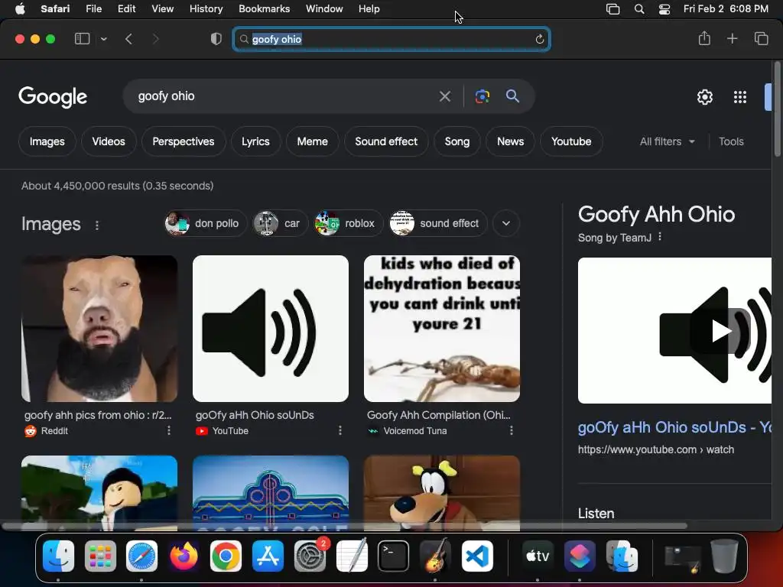This screenshot has width=783, height=587.
Task: Open Google quick settings gear
Action: point(704,97)
